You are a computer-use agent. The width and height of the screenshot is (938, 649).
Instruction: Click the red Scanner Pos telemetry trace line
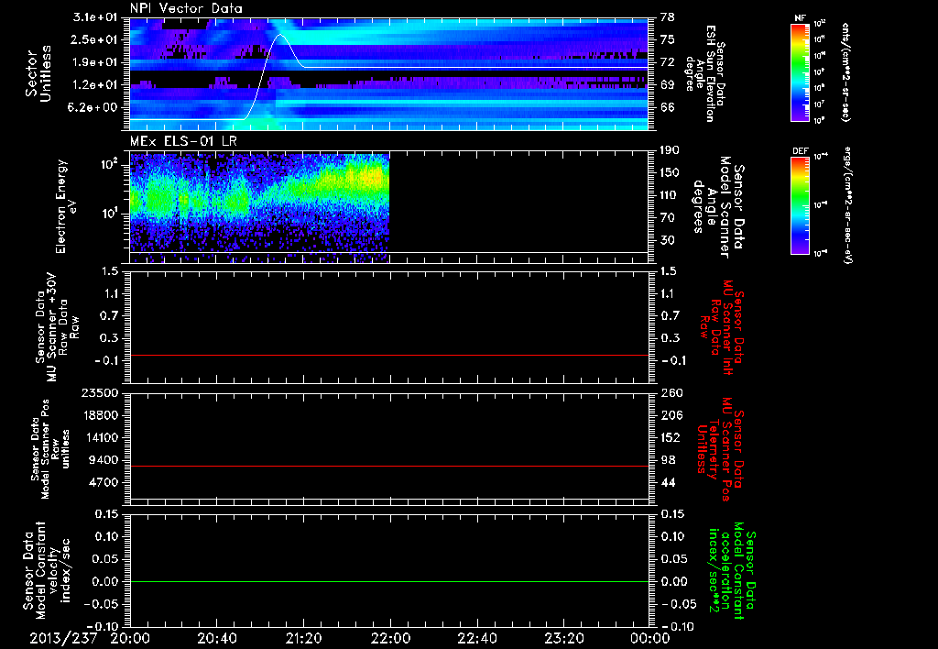tap(389, 466)
